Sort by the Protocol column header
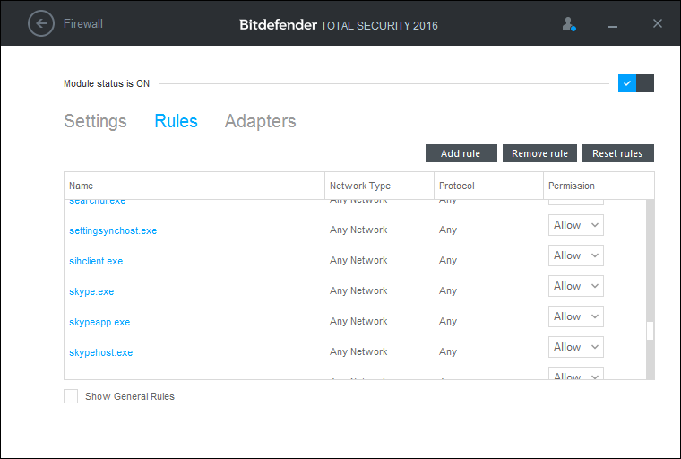 pyautogui.click(x=488, y=186)
